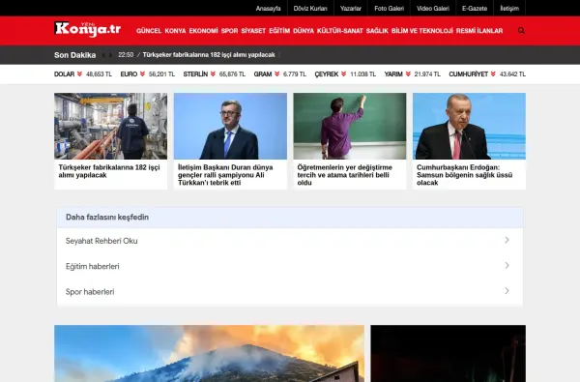
Task: Open teacher at chalkboard thumbnail
Action: point(350,127)
